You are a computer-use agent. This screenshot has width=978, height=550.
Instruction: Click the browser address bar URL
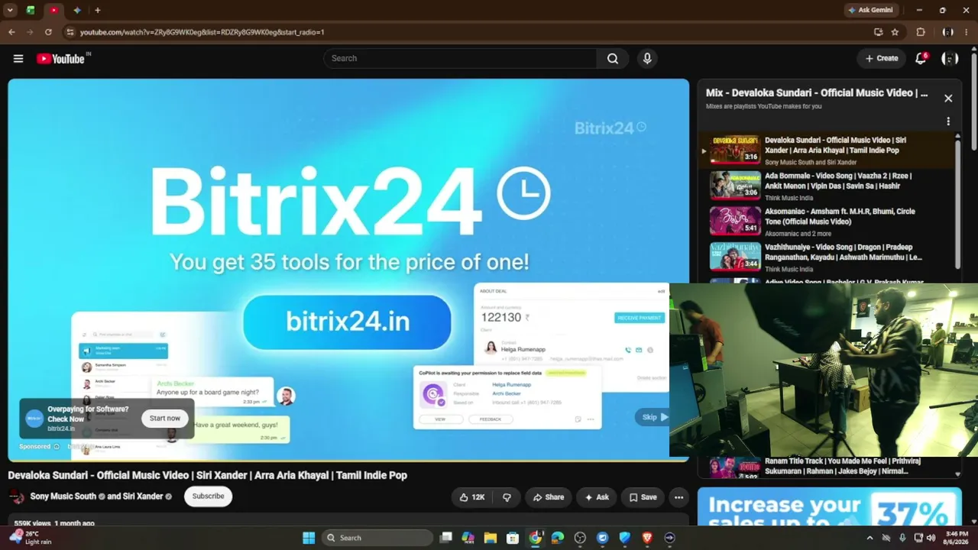[202, 32]
